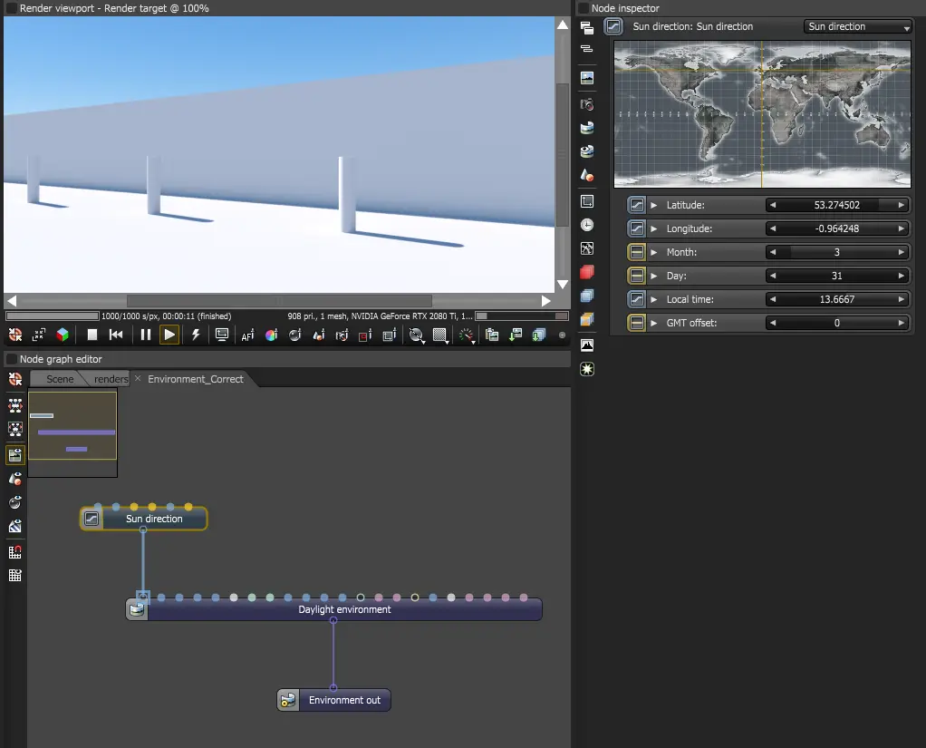The image size is (926, 748).
Task: Select the white balance color picker
Action: (271, 335)
